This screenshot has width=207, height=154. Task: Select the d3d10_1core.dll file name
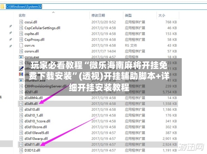click(x=37, y=121)
